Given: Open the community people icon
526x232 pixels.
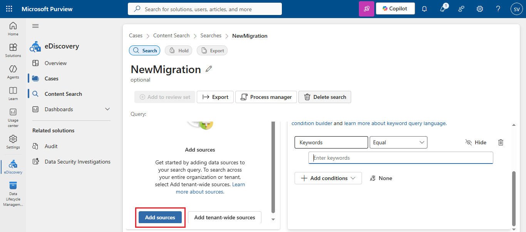Looking at the screenshot, I should [x=461, y=9].
